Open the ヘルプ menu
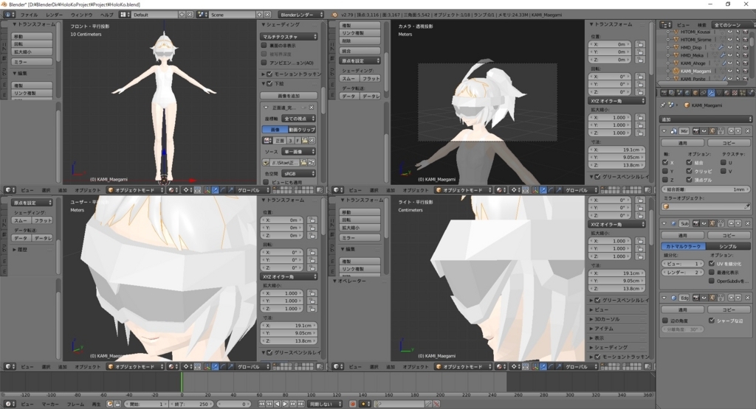756x409 pixels. click(106, 15)
